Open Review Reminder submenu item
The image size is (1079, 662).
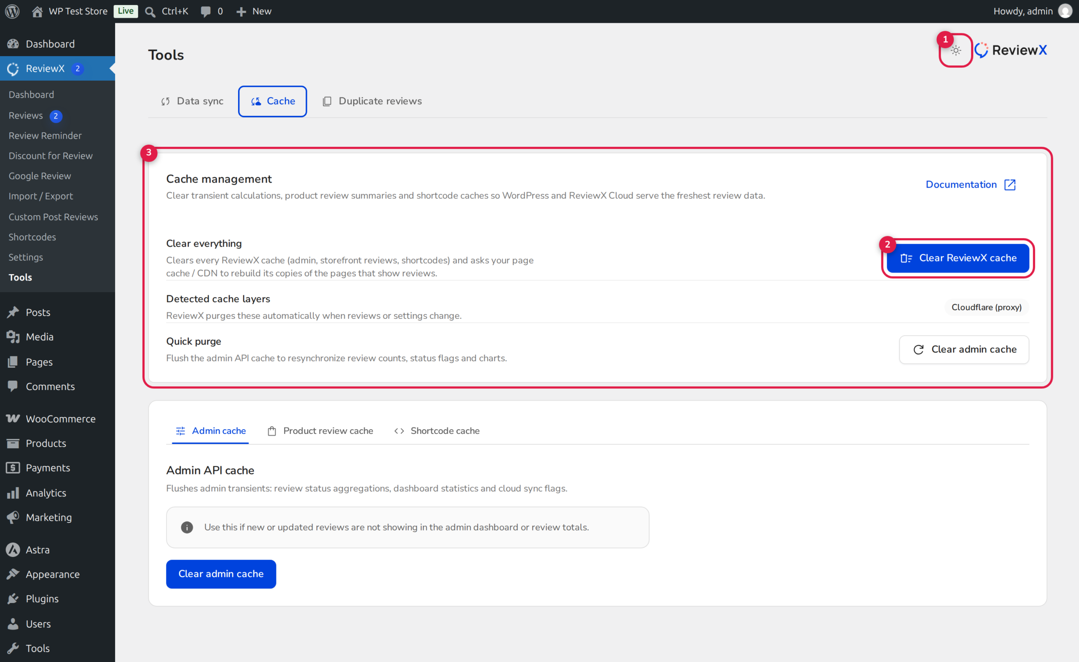click(45, 136)
